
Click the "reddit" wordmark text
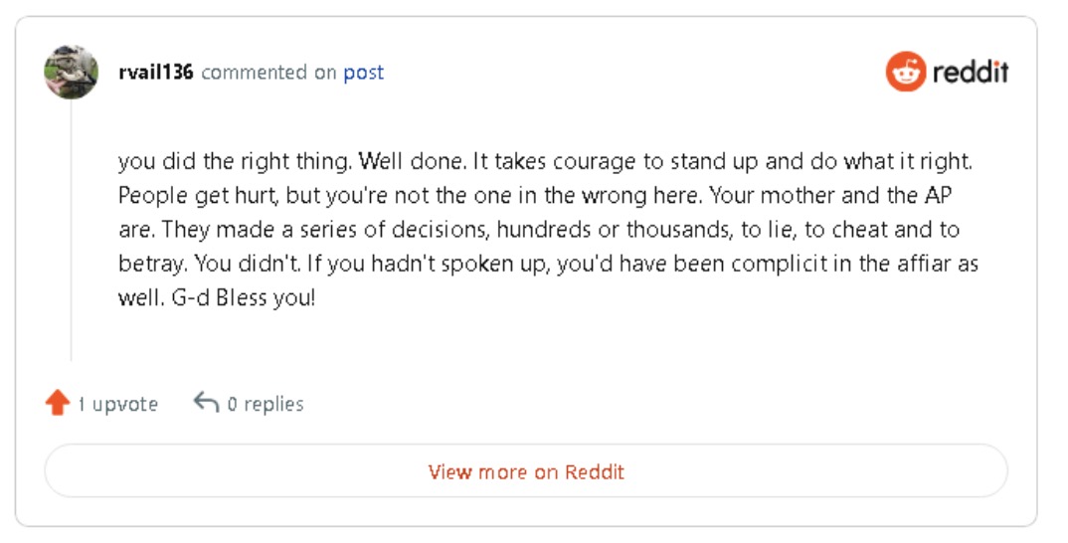[971, 72]
